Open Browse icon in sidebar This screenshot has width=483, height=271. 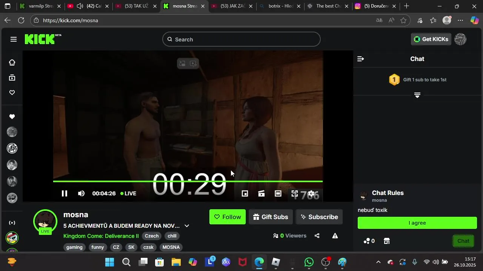pos(12,78)
